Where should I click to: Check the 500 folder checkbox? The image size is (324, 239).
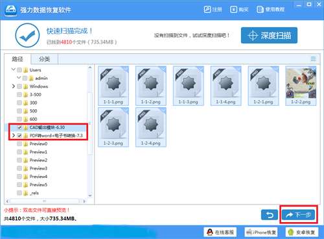[19, 111]
